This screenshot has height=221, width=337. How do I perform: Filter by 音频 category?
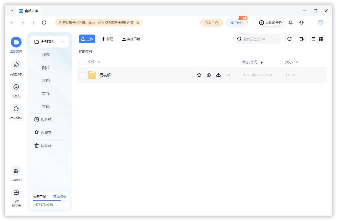point(46,94)
